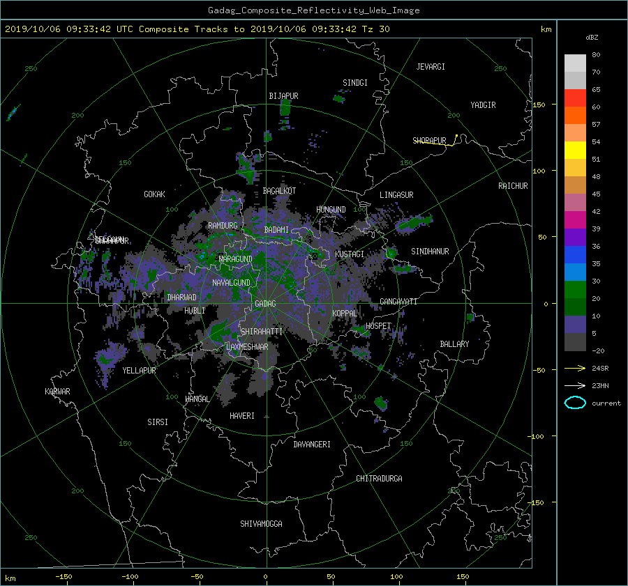Viewport: 628px width, 586px height.
Task: Click the Gadag_Composite_Reflectivity_Web_Image title
Action: [x=313, y=10]
